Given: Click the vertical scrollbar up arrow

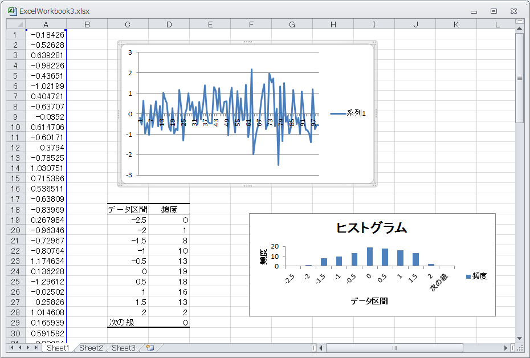Looking at the screenshot, I should point(519,29).
